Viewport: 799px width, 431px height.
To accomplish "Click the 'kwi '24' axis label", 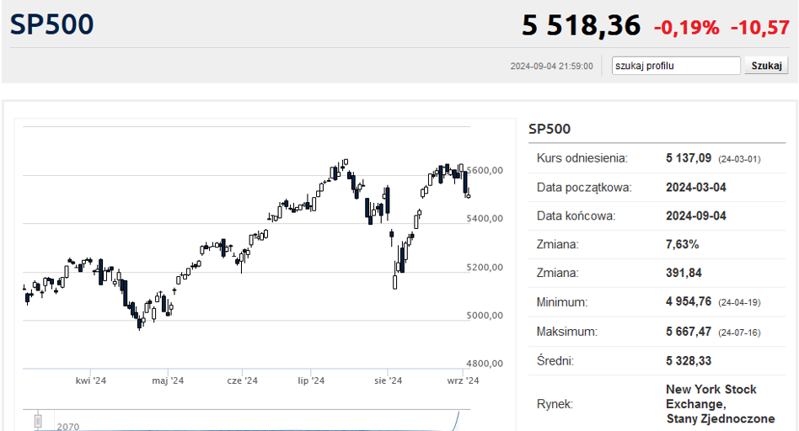I will 91,380.
